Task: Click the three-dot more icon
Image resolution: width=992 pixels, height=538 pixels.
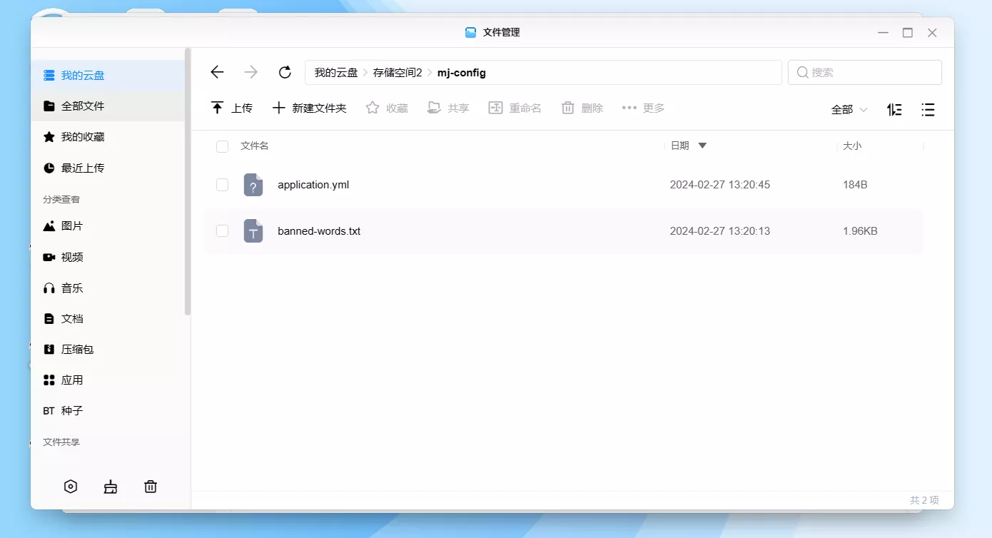Action: tap(629, 108)
